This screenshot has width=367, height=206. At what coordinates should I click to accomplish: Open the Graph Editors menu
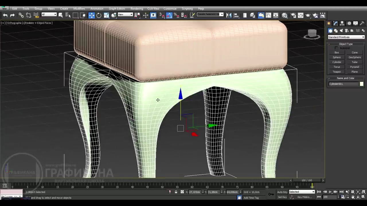pos(117,9)
